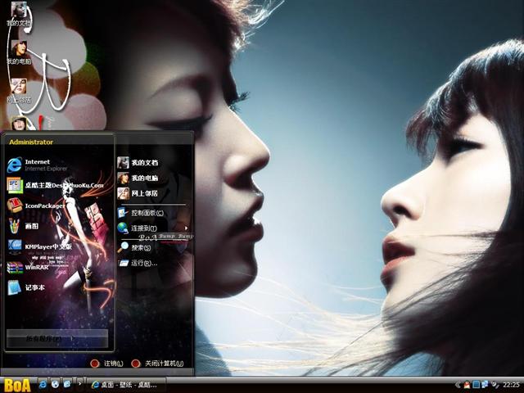Switch to the 桌面 - 壁纸 taskbar window
The height and width of the screenshot is (393, 524).
pos(126,385)
